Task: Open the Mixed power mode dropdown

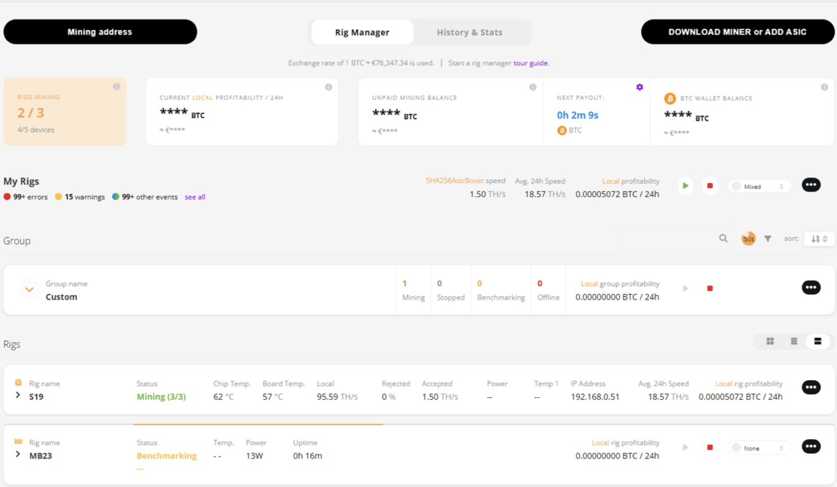Action: tap(759, 186)
